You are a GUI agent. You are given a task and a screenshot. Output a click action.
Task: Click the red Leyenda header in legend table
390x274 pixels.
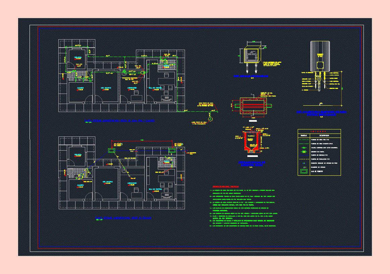point(319,131)
